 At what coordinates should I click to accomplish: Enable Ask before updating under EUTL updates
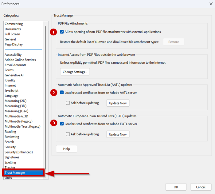(68, 134)
